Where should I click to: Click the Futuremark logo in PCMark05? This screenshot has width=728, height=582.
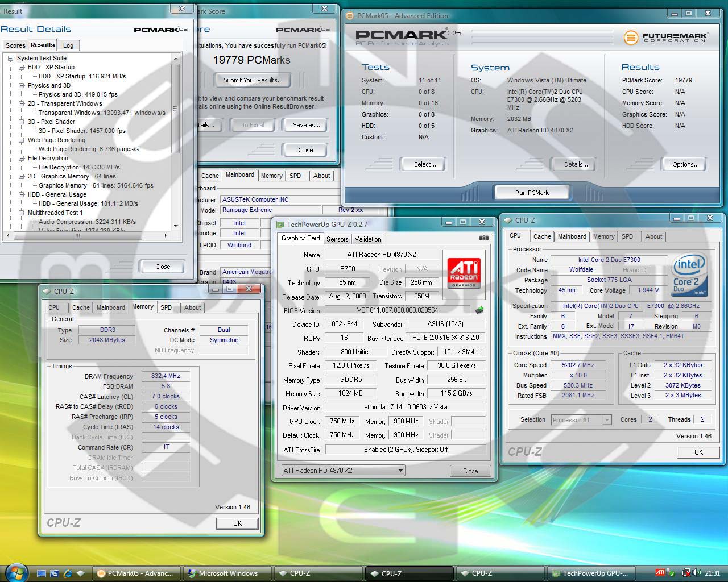665,38
